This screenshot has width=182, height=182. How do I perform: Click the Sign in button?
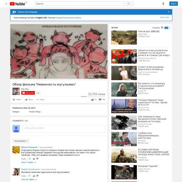pos(173,4)
